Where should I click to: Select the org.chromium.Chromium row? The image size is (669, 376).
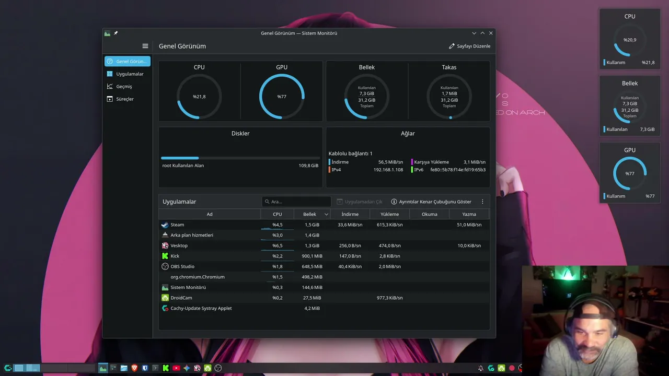click(324, 277)
